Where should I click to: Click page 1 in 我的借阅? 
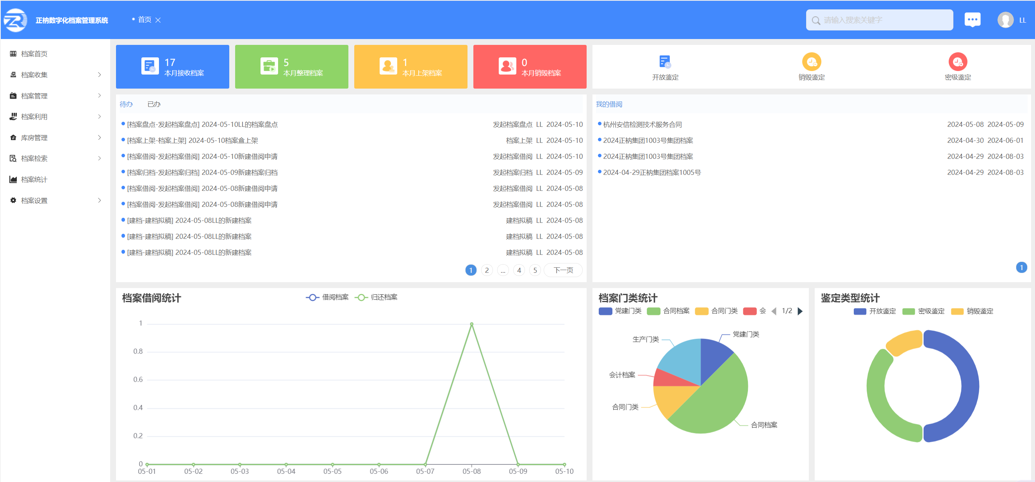coord(1021,268)
